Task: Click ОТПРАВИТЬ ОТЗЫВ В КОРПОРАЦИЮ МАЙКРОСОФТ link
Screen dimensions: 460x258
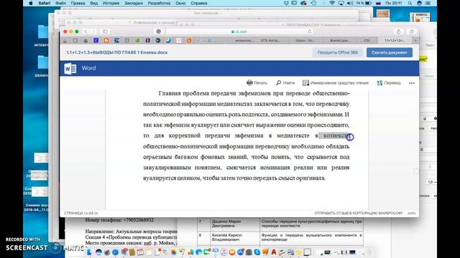Action: pyautogui.click(x=359, y=214)
